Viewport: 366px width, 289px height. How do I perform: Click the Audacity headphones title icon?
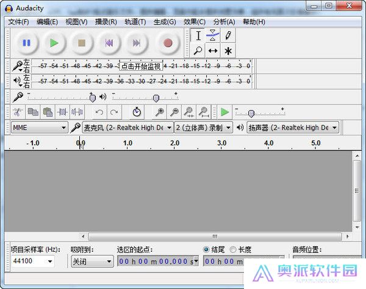click(x=9, y=9)
